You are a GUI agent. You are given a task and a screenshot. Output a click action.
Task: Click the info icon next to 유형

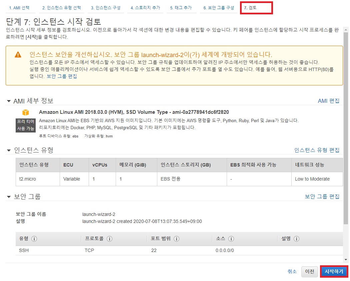[x=34, y=239]
